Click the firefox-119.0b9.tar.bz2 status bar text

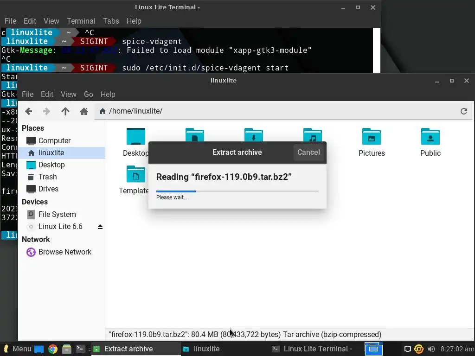[245, 335]
